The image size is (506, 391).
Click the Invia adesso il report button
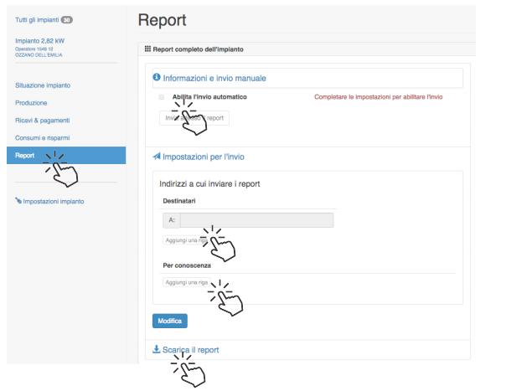click(x=194, y=118)
